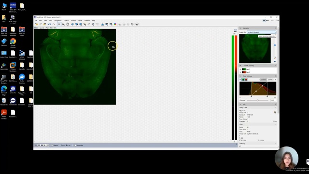The width and height of the screenshot is (309, 174).
Task: Select the red channel toggle in Color Settings
Action: [246, 79]
